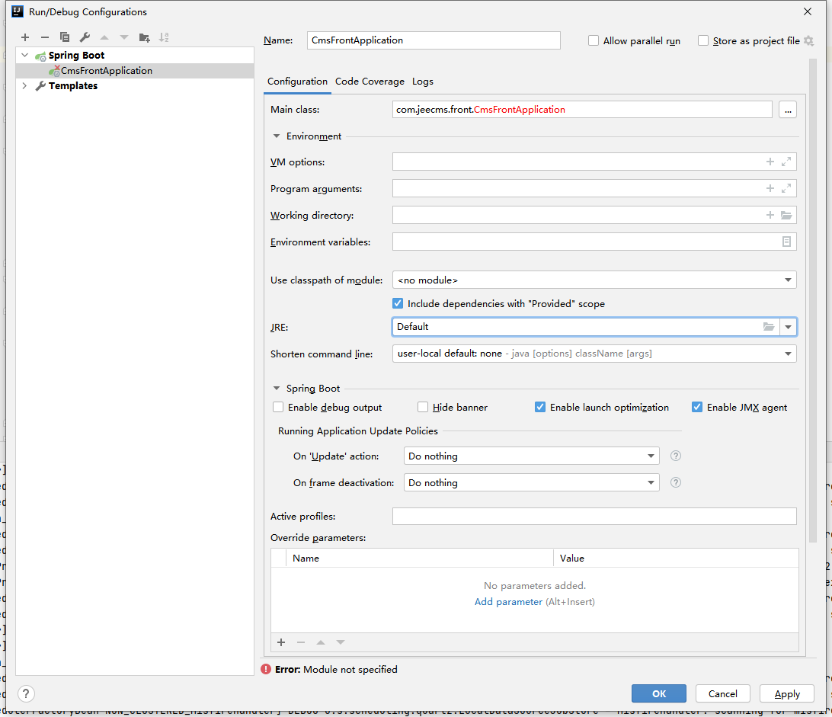Screen dimensions: 832x717
Task: Enable the Allow parallel run checkbox
Action: coord(594,41)
